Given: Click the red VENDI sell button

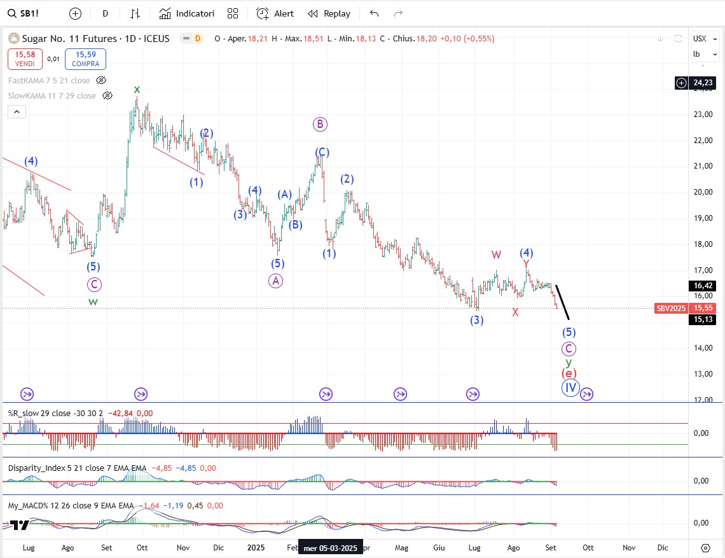Looking at the screenshot, I should [25, 59].
